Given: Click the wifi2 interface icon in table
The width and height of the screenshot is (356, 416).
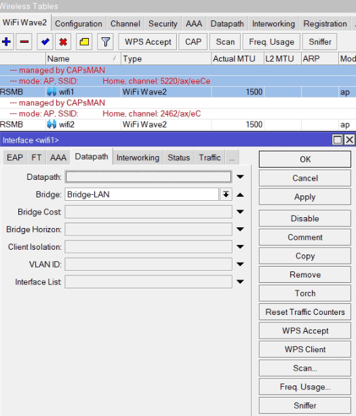Looking at the screenshot, I should point(52,124).
